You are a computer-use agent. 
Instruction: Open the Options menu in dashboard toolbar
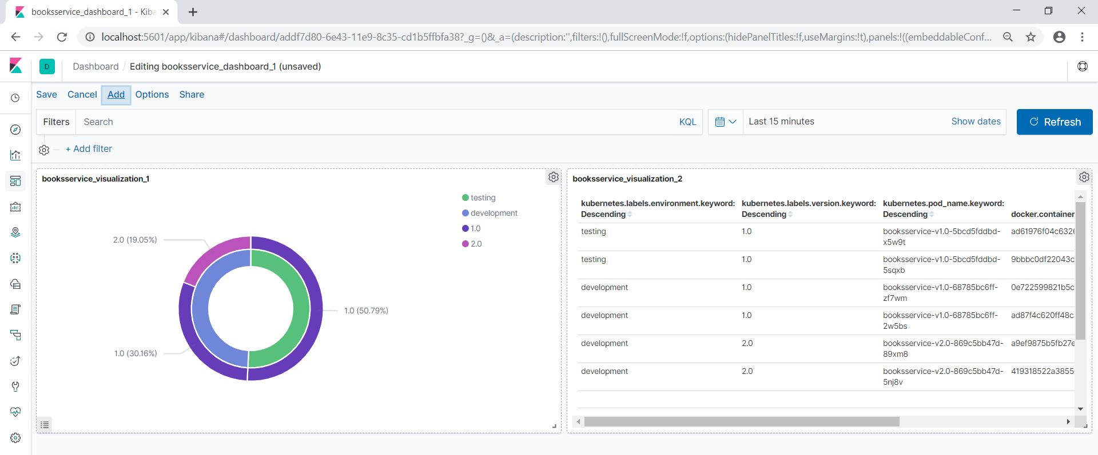click(152, 95)
